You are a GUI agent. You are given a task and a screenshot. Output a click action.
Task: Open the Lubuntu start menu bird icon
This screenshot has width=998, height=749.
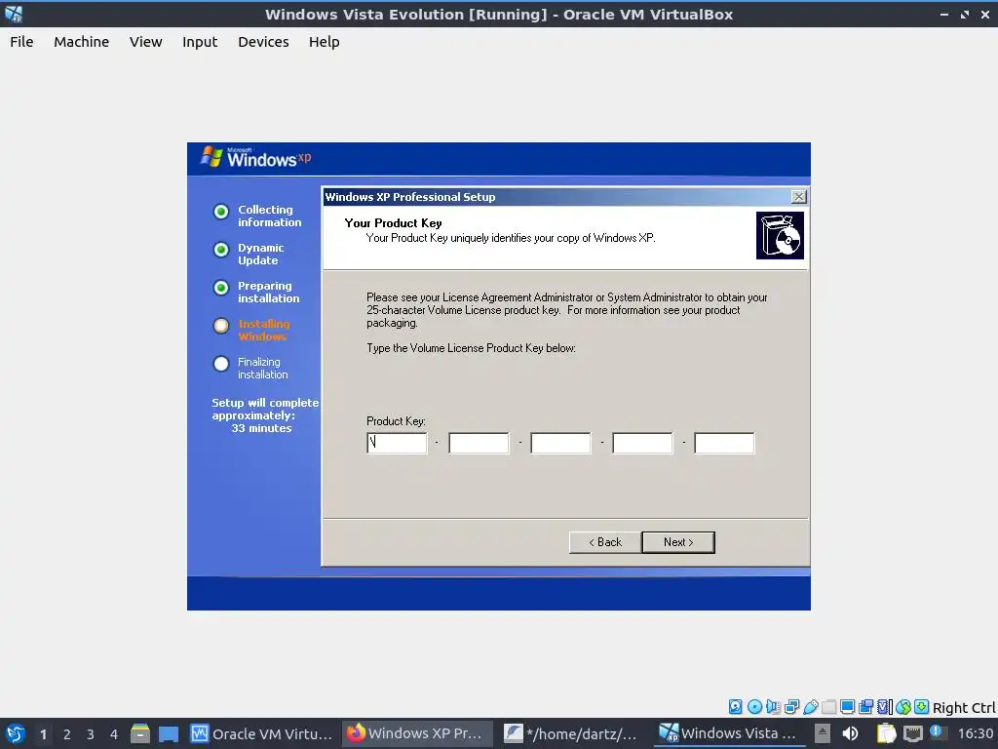(15, 733)
